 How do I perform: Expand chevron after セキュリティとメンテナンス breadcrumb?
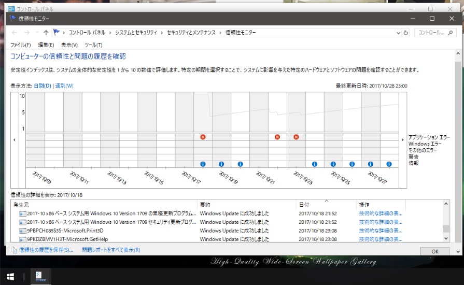click(x=220, y=33)
